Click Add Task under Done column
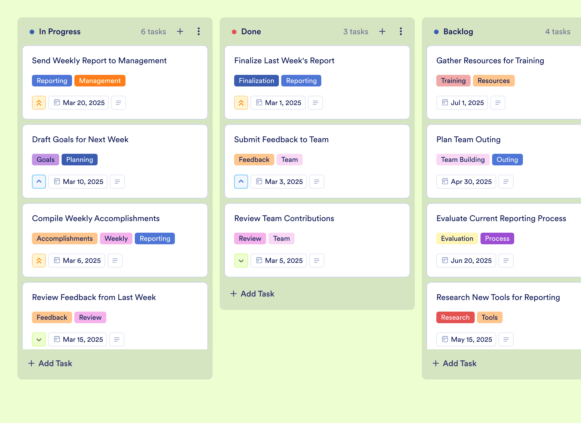The width and height of the screenshot is (581, 423). click(252, 294)
